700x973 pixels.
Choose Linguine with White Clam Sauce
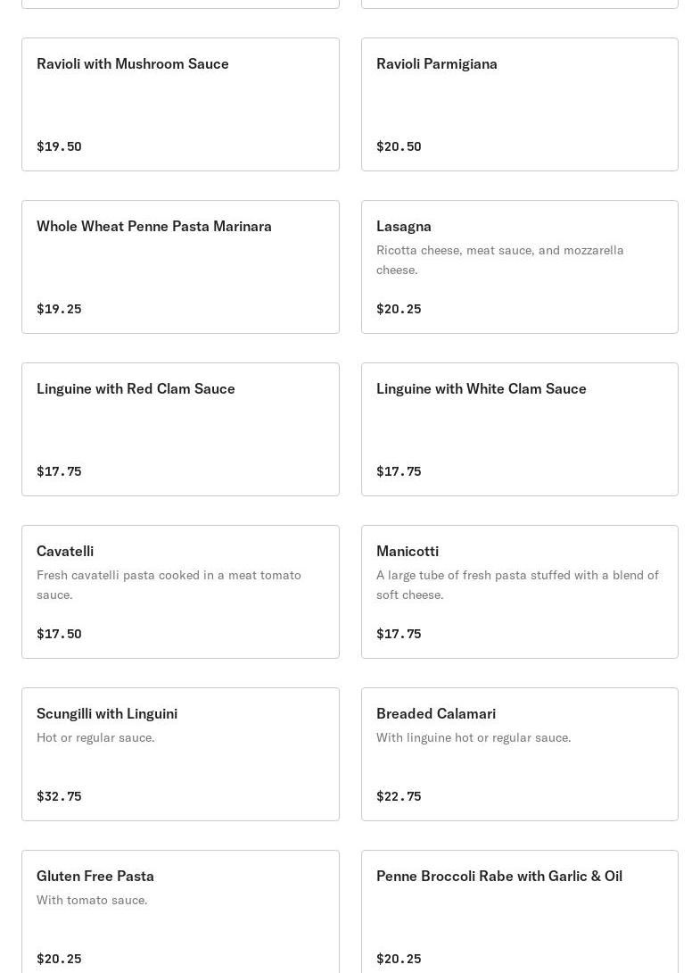pyautogui.click(x=519, y=428)
